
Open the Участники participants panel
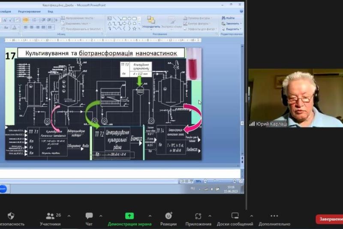point(50,216)
